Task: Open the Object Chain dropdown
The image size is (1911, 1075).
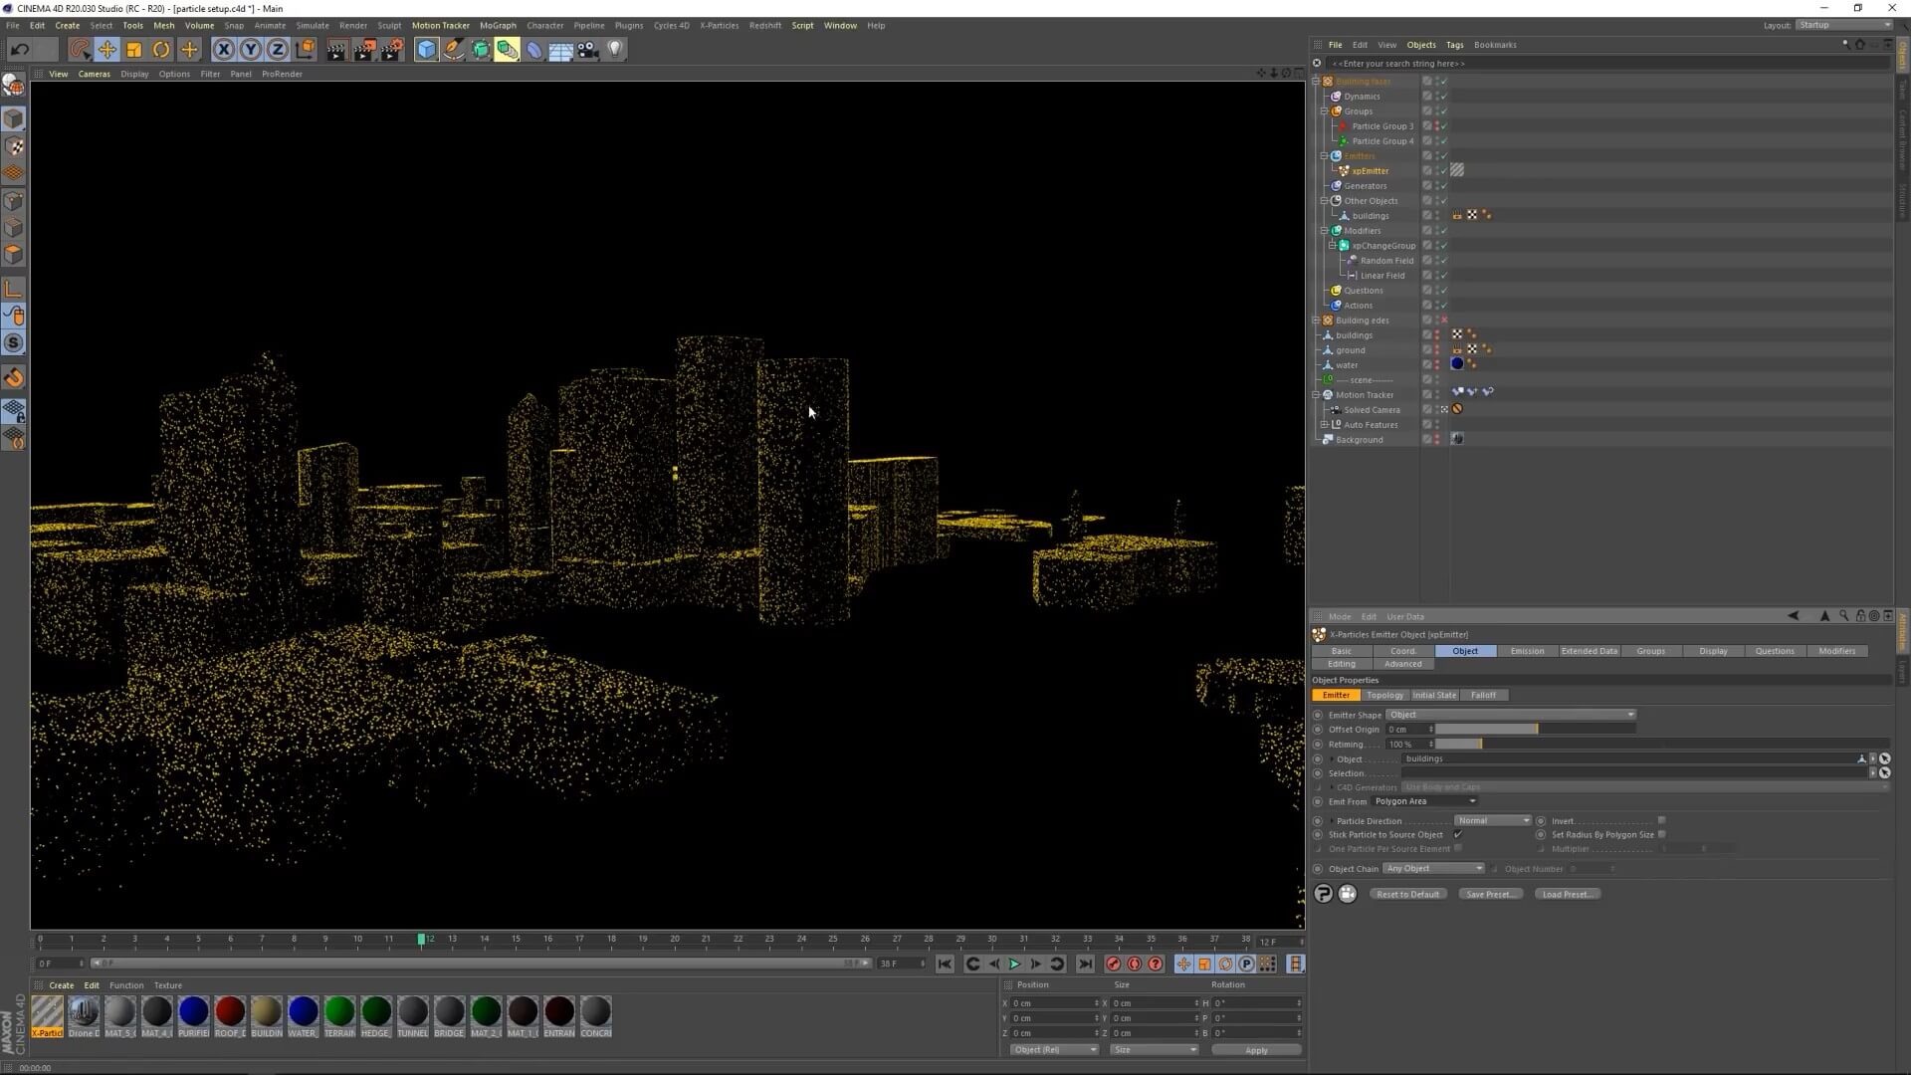Action: click(x=1433, y=869)
